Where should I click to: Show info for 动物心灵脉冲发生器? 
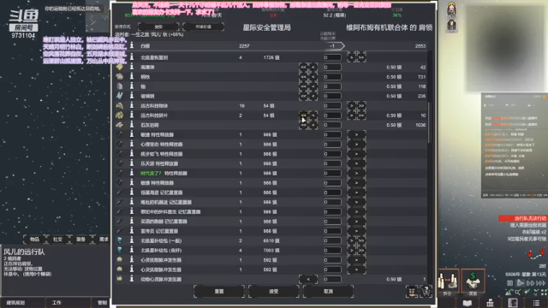(x=132, y=279)
